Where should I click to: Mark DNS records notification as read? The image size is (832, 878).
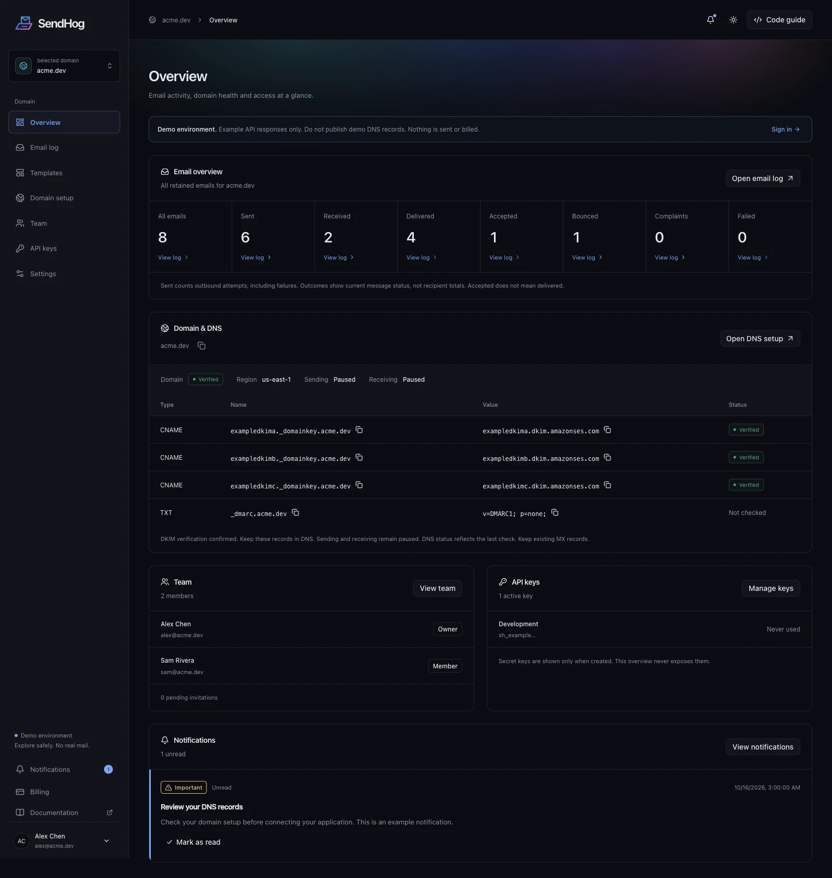click(x=193, y=842)
